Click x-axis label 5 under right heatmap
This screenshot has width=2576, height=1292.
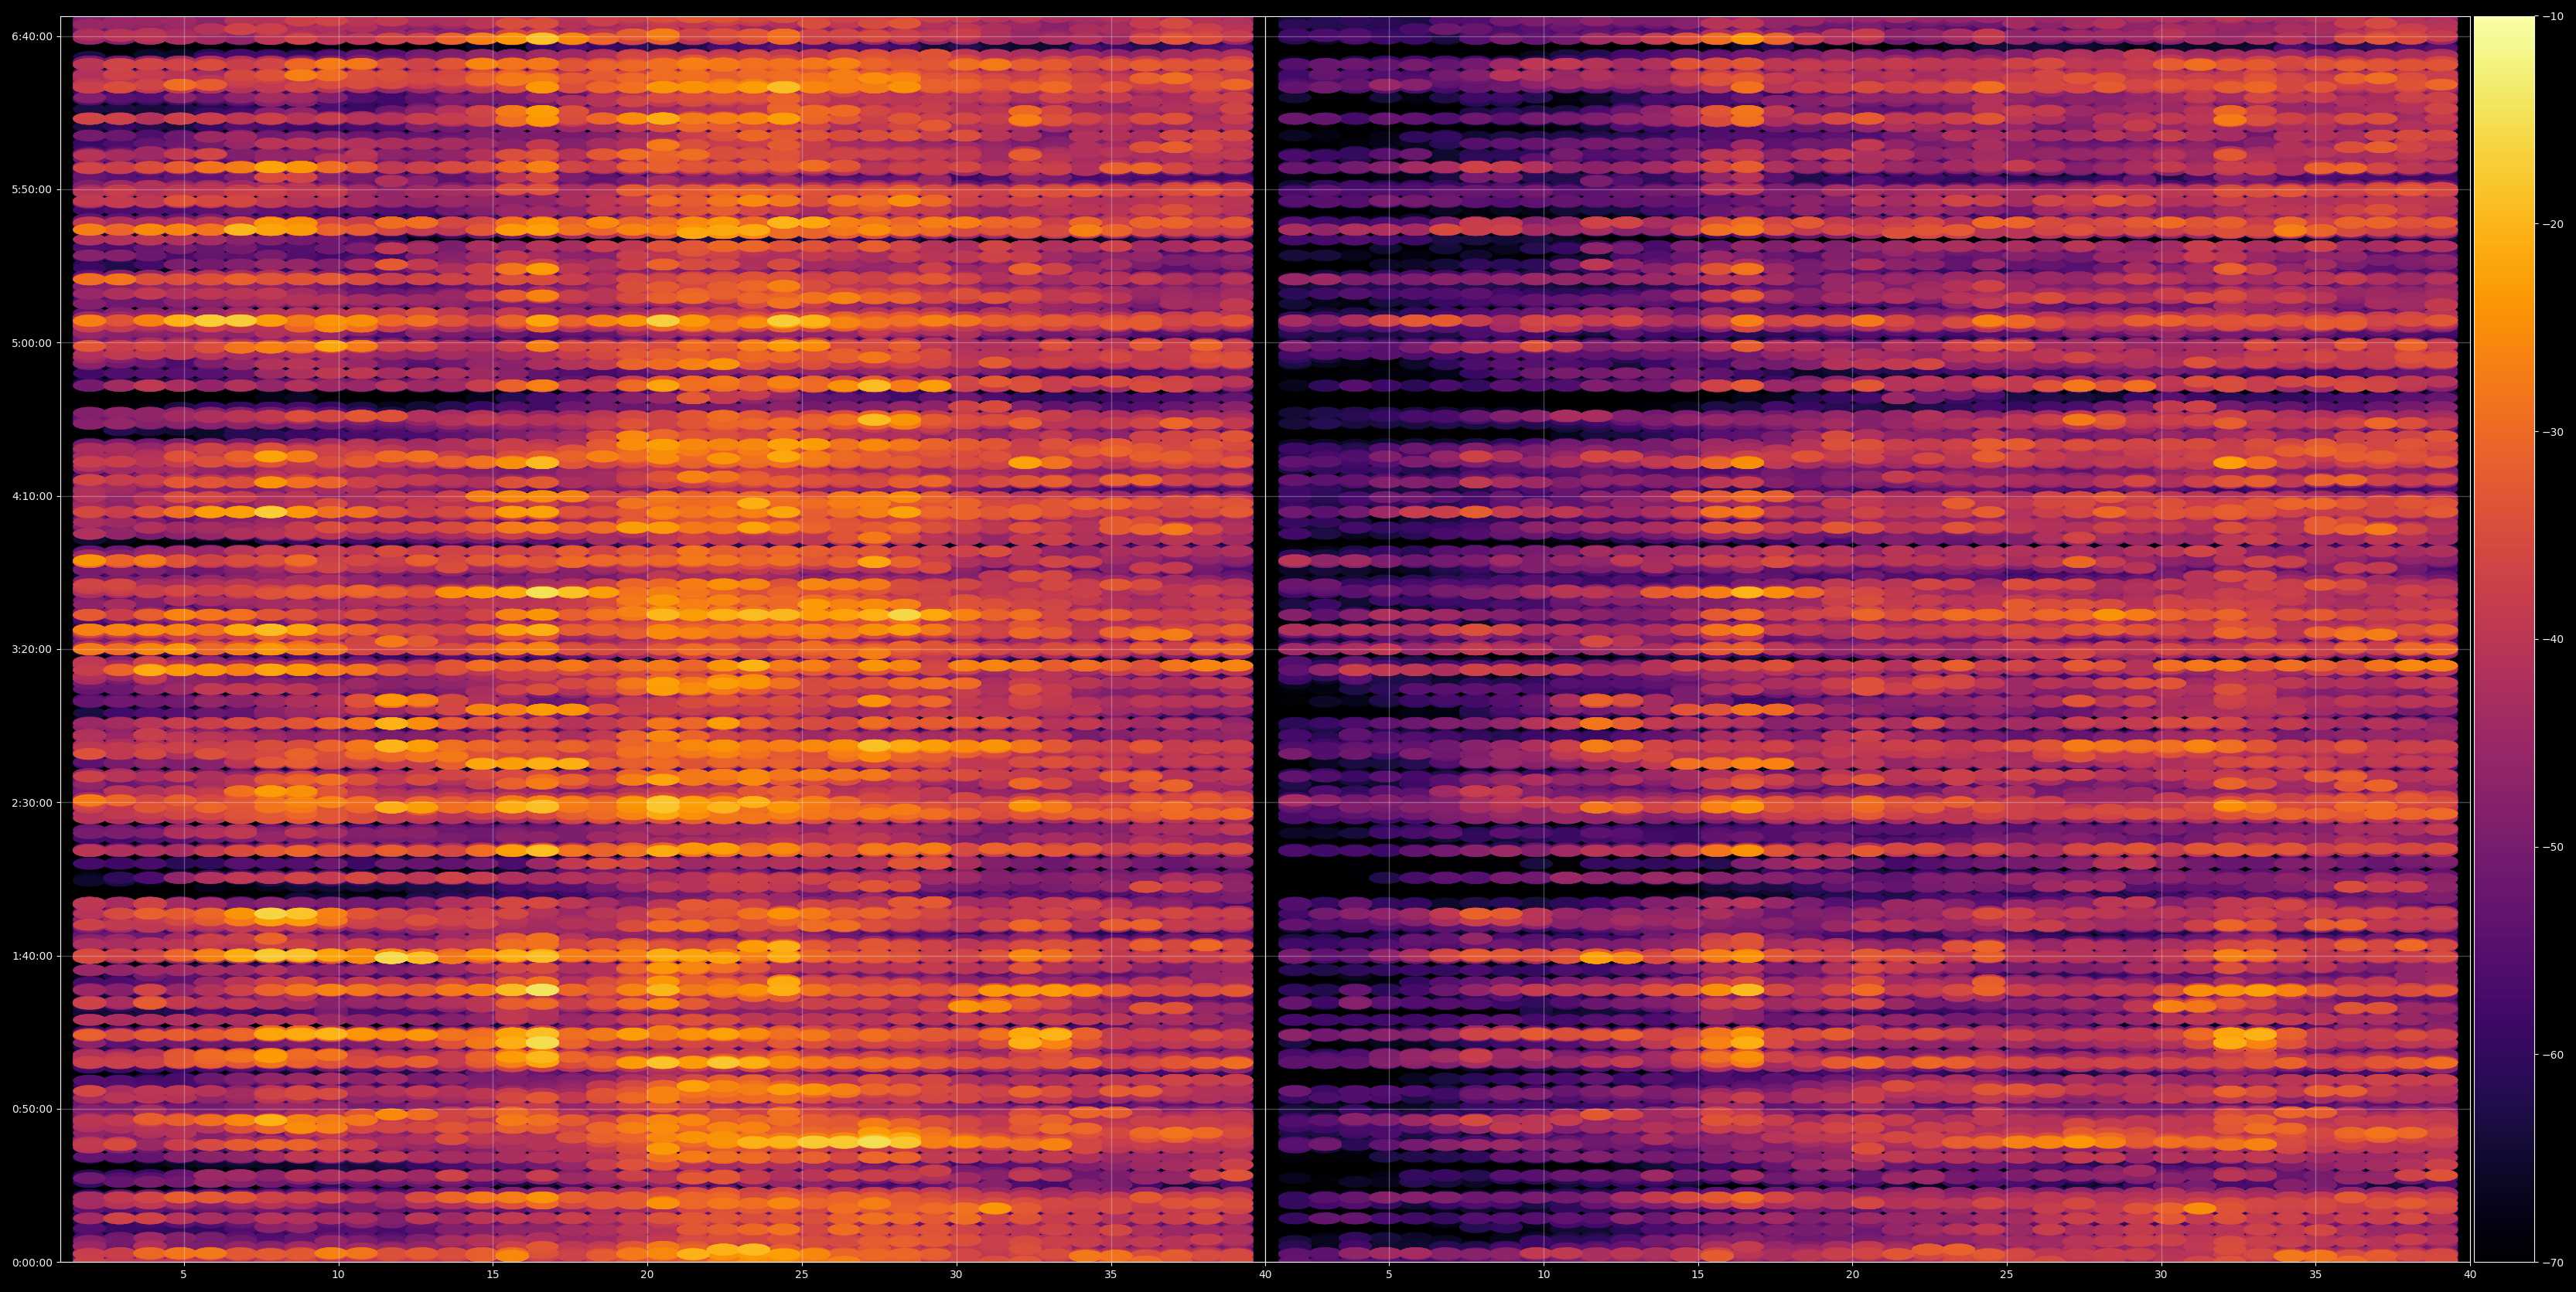click(x=1389, y=1275)
